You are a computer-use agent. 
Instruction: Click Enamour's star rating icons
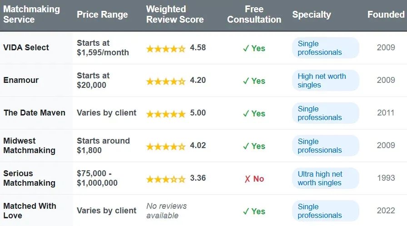point(166,81)
